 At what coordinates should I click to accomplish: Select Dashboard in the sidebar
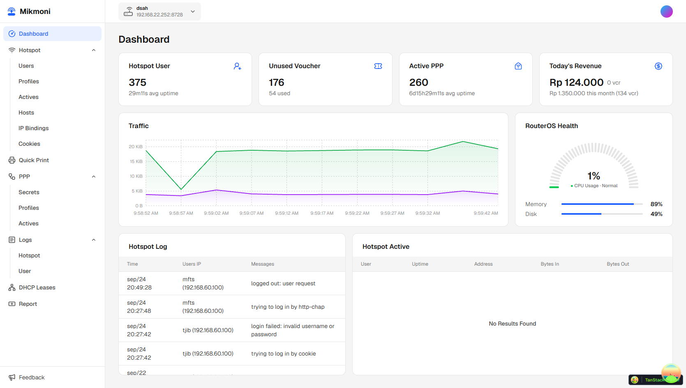(x=52, y=34)
